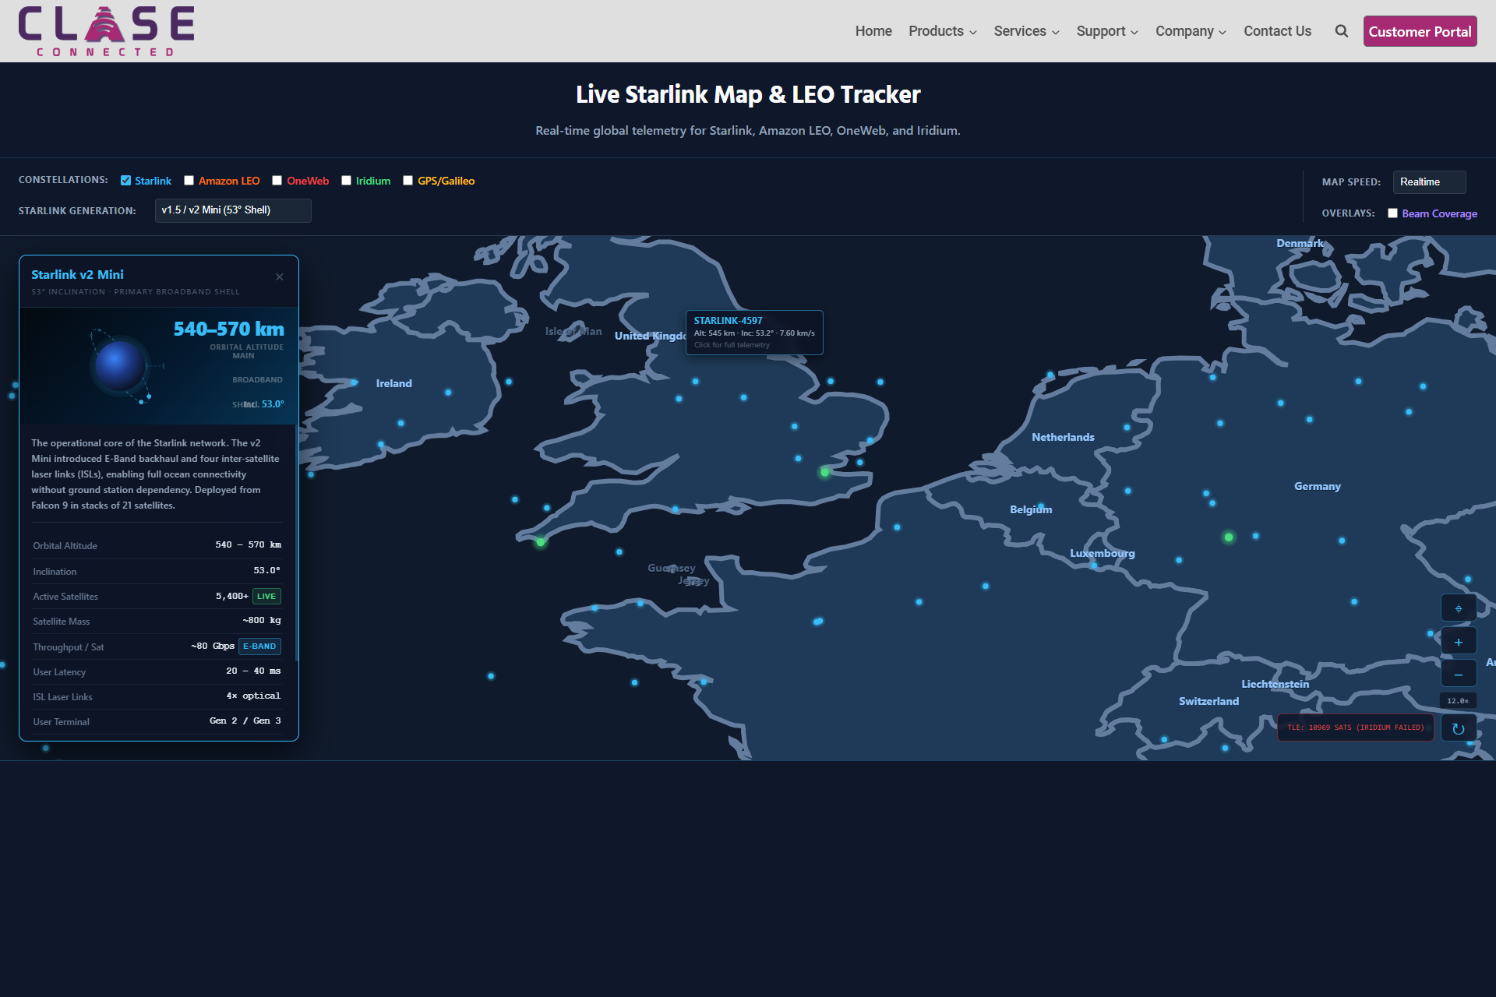Click the Switzerland map label

(x=1208, y=701)
